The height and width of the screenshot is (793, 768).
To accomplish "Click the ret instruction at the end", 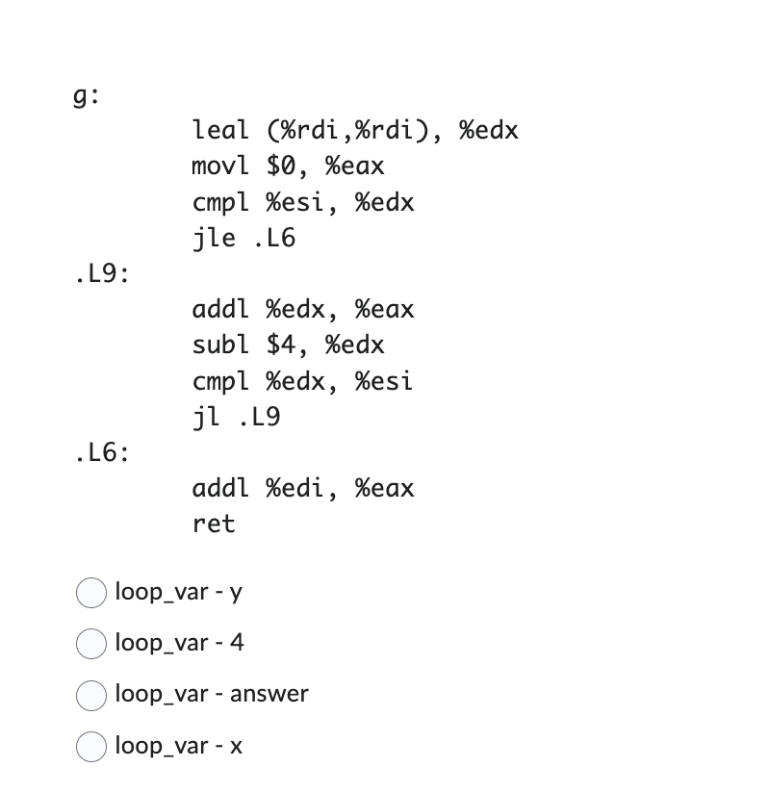I will [x=214, y=524].
